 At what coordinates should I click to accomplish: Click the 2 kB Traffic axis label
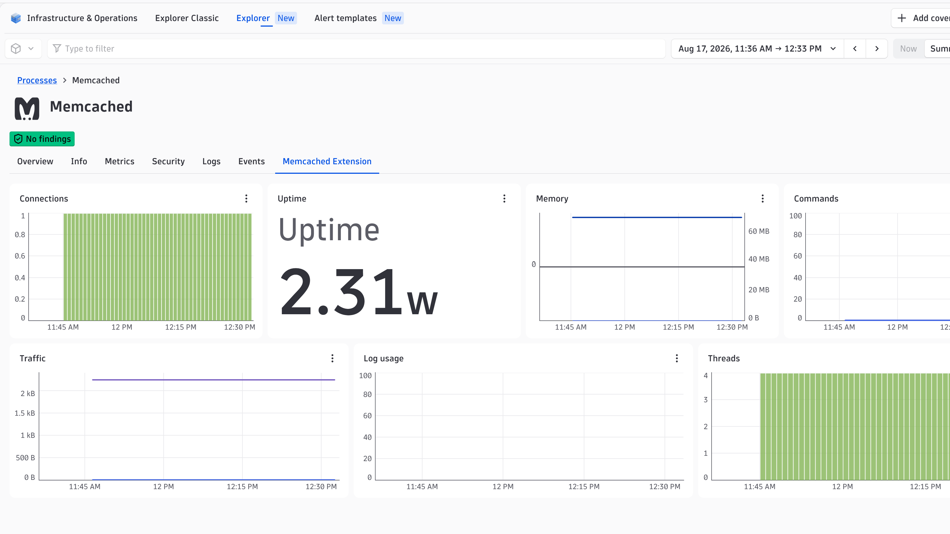pyautogui.click(x=28, y=393)
